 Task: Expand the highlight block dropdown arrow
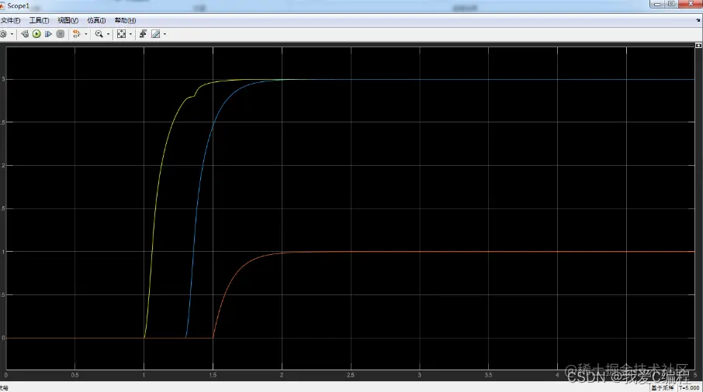pos(85,34)
